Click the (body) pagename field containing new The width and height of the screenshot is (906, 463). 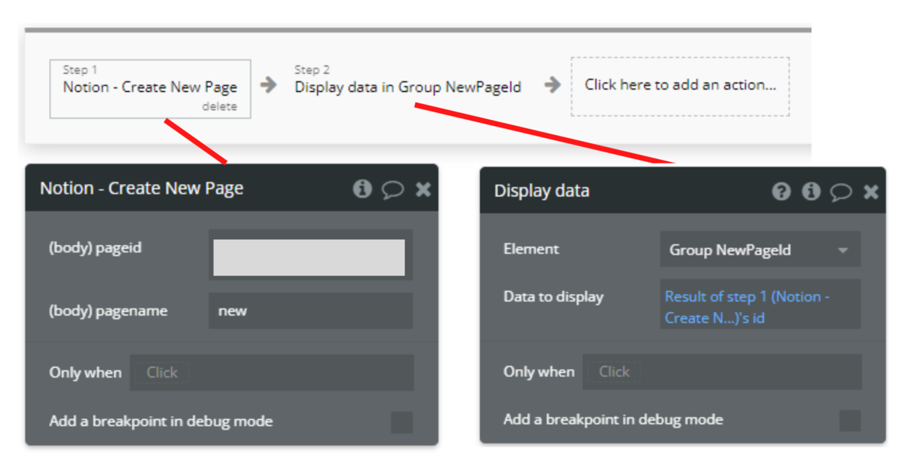(310, 311)
